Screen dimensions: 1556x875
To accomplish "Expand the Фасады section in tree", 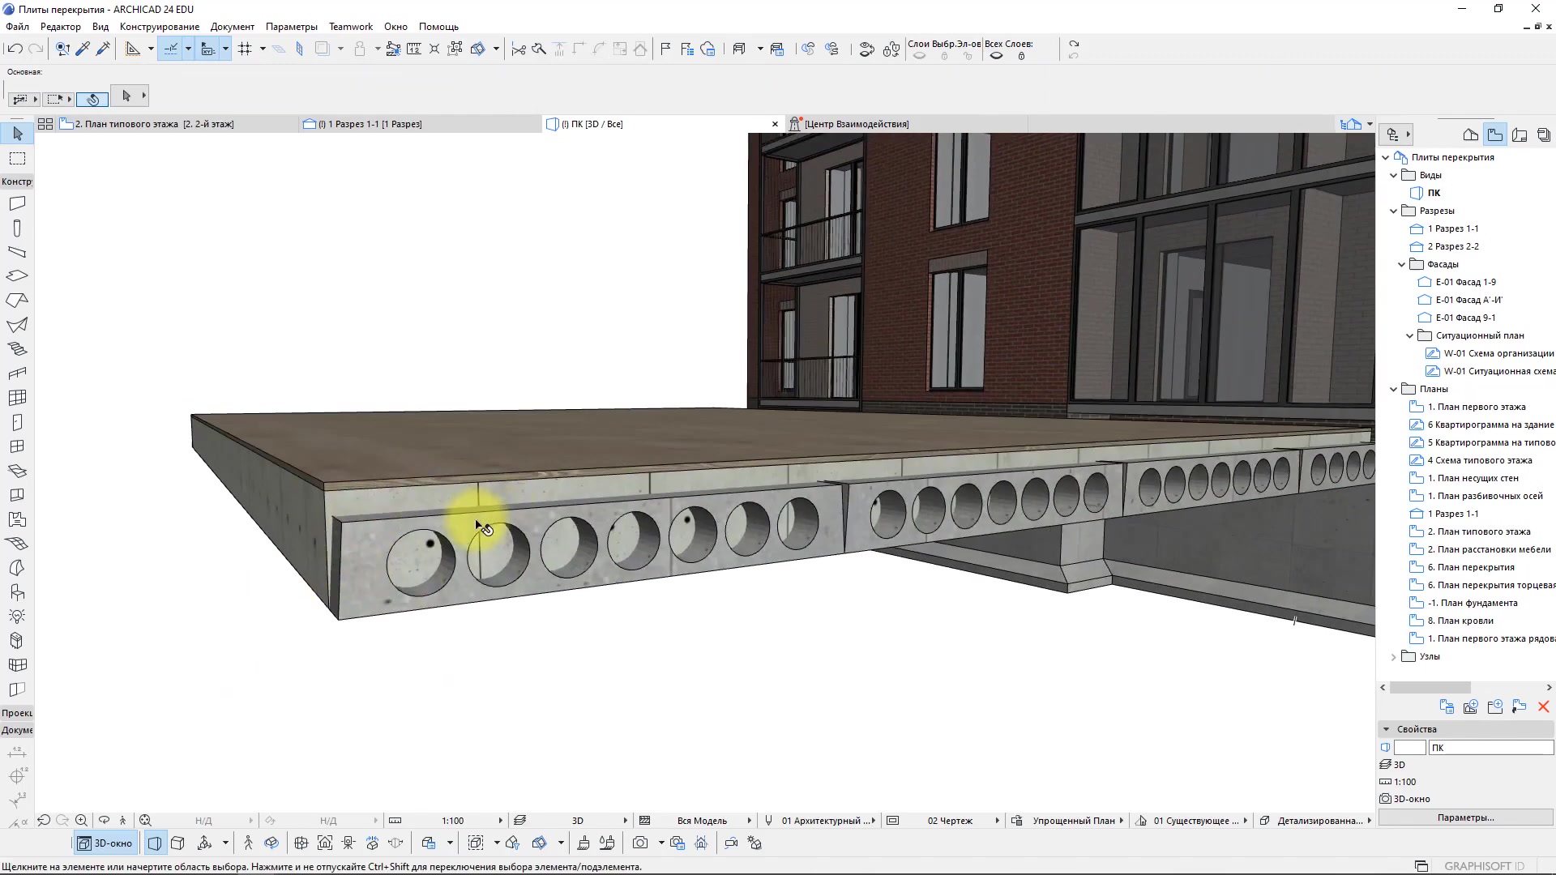I will click(1402, 264).
